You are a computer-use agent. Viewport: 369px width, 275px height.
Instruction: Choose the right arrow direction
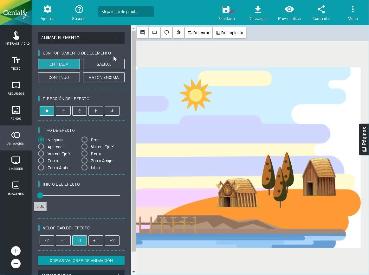pos(63,111)
